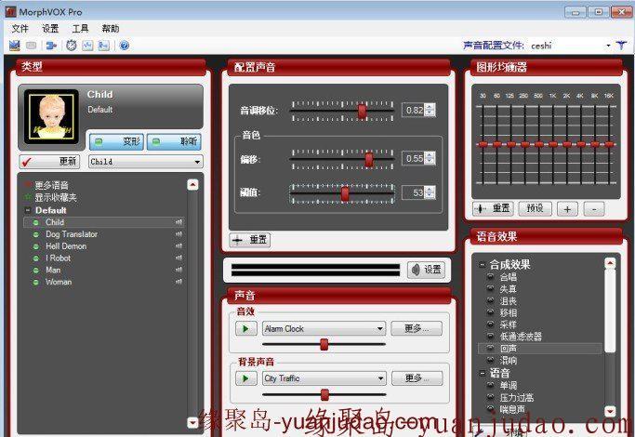Enable the 回声 echo effect
635x437 pixels.
pyautogui.click(x=490, y=348)
